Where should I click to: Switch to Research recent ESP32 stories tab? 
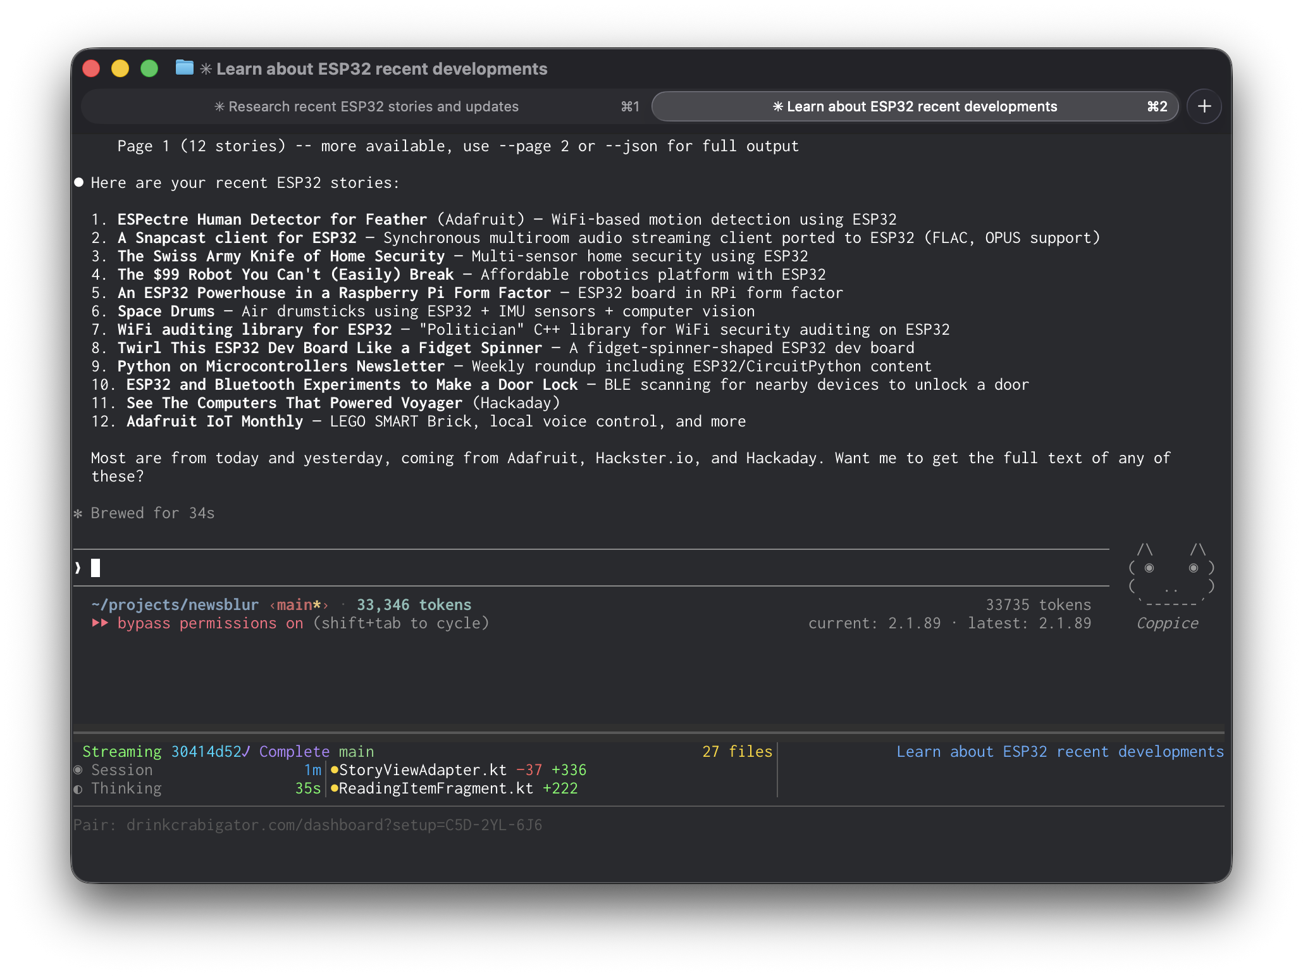point(367,106)
